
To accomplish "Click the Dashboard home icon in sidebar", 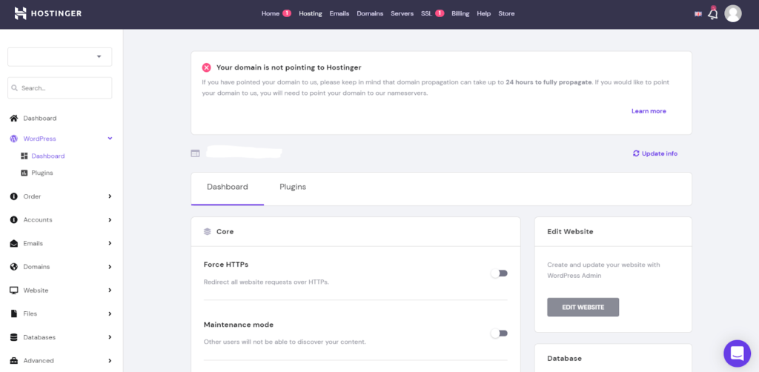I will click(14, 118).
